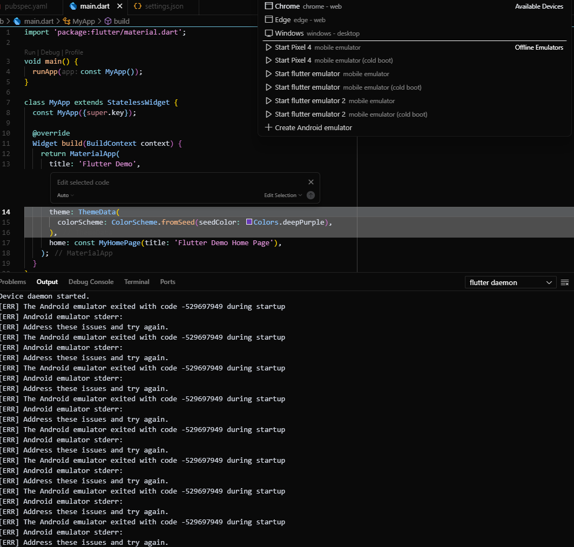Screen dimensions: 574x547
Task: Click the deepPurple color swatch
Action: pos(249,222)
